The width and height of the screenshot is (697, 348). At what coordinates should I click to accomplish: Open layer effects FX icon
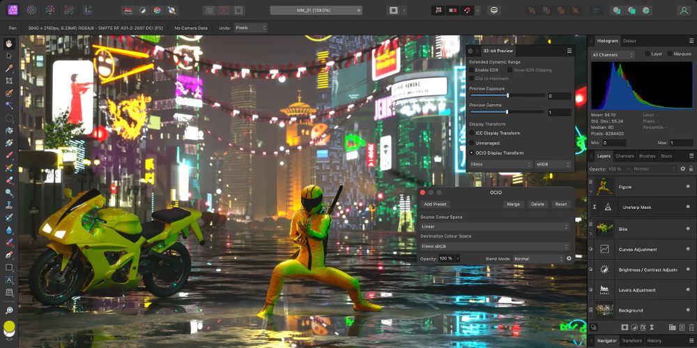pos(644,327)
